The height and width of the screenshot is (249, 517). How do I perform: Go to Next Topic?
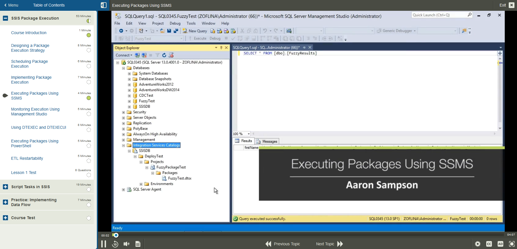coord(329,244)
